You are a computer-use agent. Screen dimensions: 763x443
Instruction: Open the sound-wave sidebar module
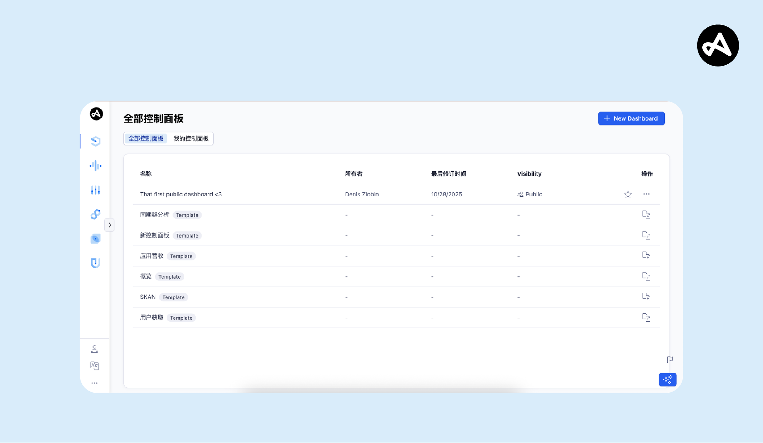(95, 166)
